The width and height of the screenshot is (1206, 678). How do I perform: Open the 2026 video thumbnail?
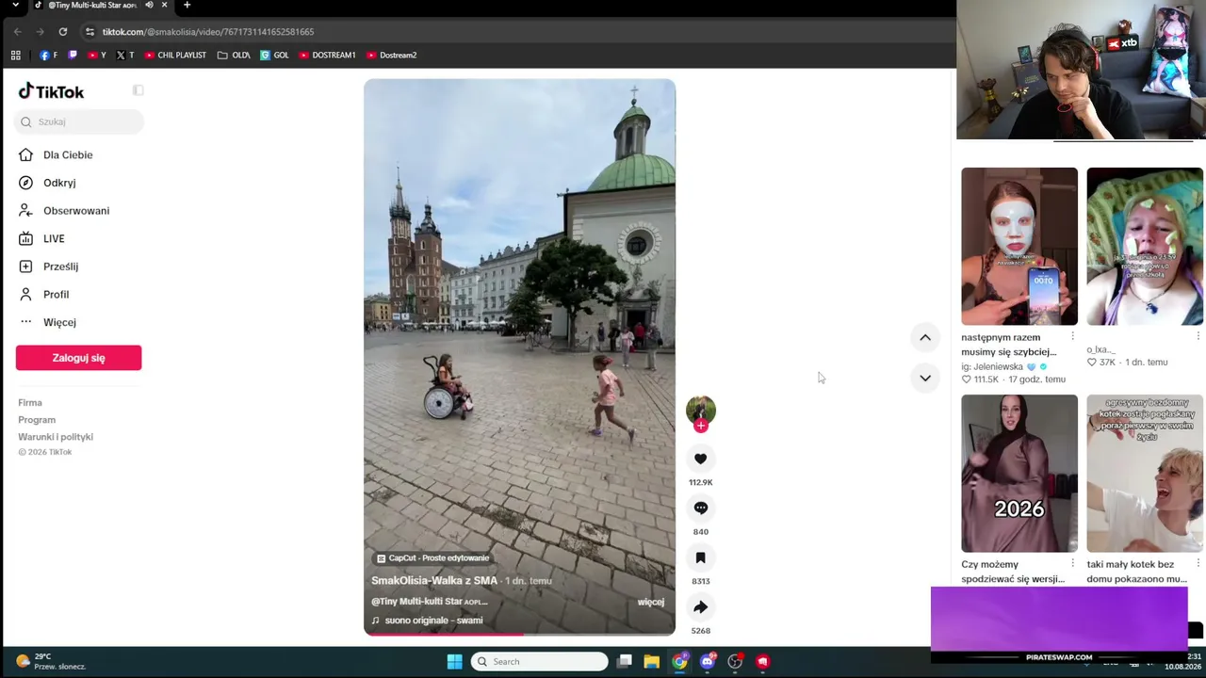click(x=1019, y=474)
